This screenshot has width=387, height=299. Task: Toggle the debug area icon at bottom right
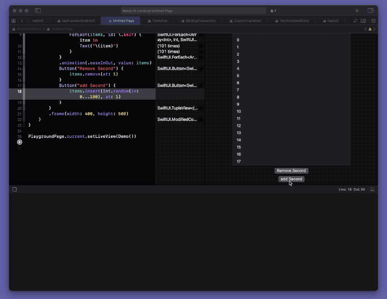(x=372, y=189)
